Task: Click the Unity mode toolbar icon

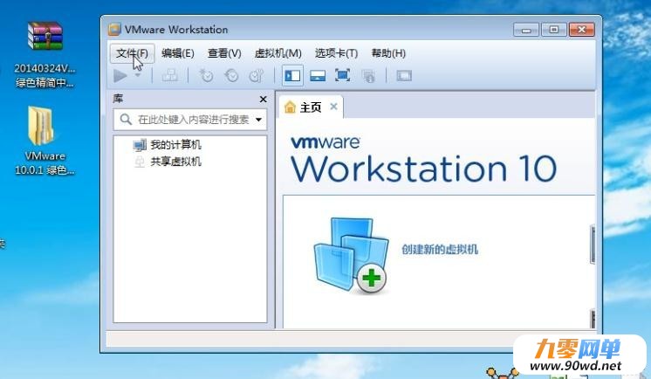Action: (368, 76)
